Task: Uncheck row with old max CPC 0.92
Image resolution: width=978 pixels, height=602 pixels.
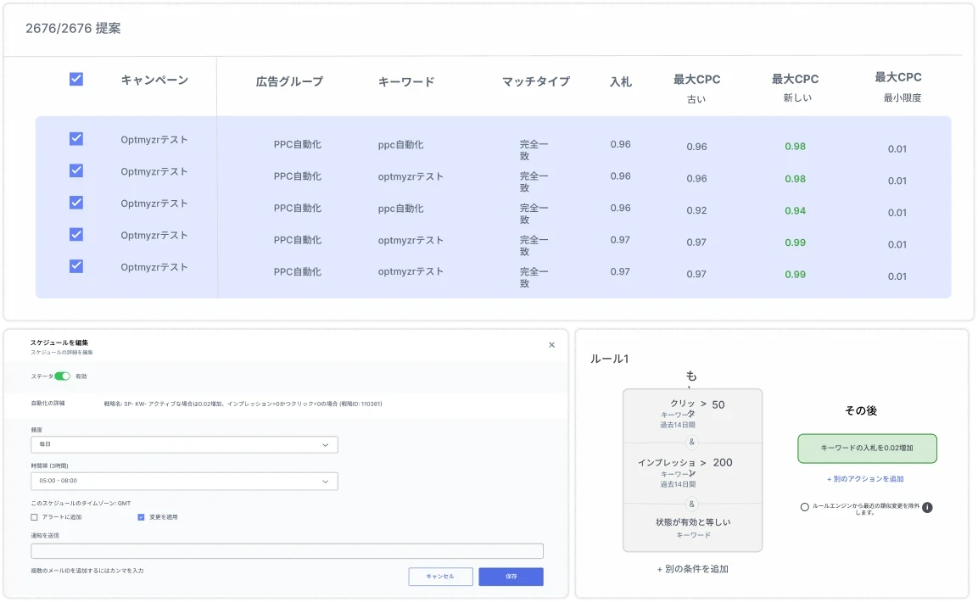Action: click(76, 203)
